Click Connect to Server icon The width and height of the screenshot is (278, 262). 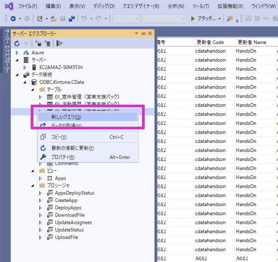click(x=47, y=43)
